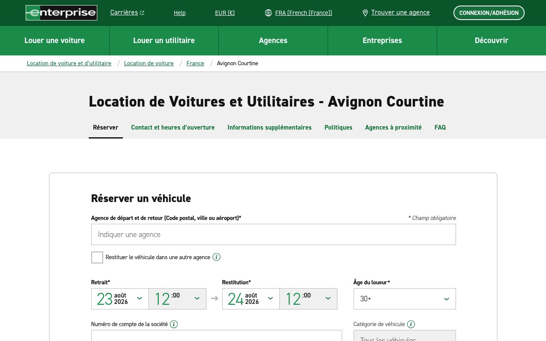Click the globe icon next to FRA

tap(268, 13)
